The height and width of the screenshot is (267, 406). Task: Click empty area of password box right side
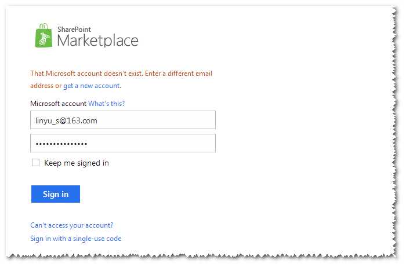pyautogui.click(x=155, y=143)
